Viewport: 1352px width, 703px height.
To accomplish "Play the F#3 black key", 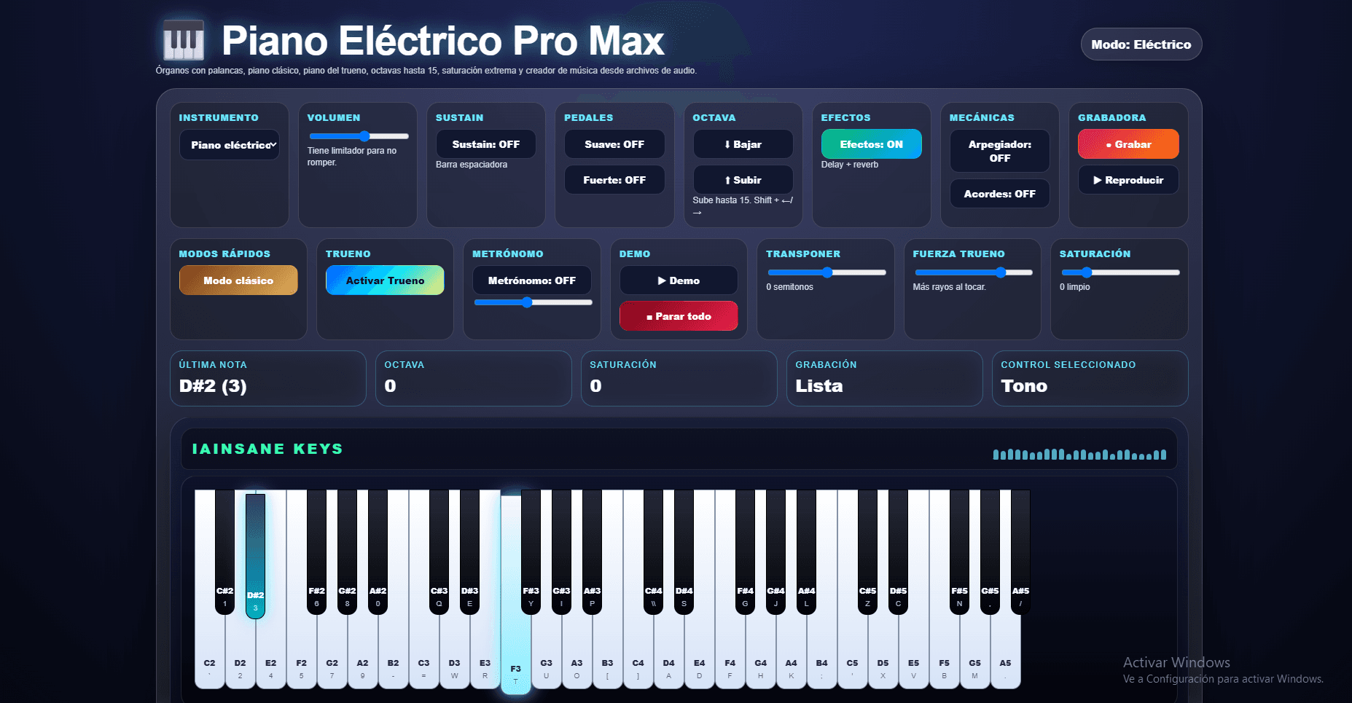I will click(x=531, y=551).
